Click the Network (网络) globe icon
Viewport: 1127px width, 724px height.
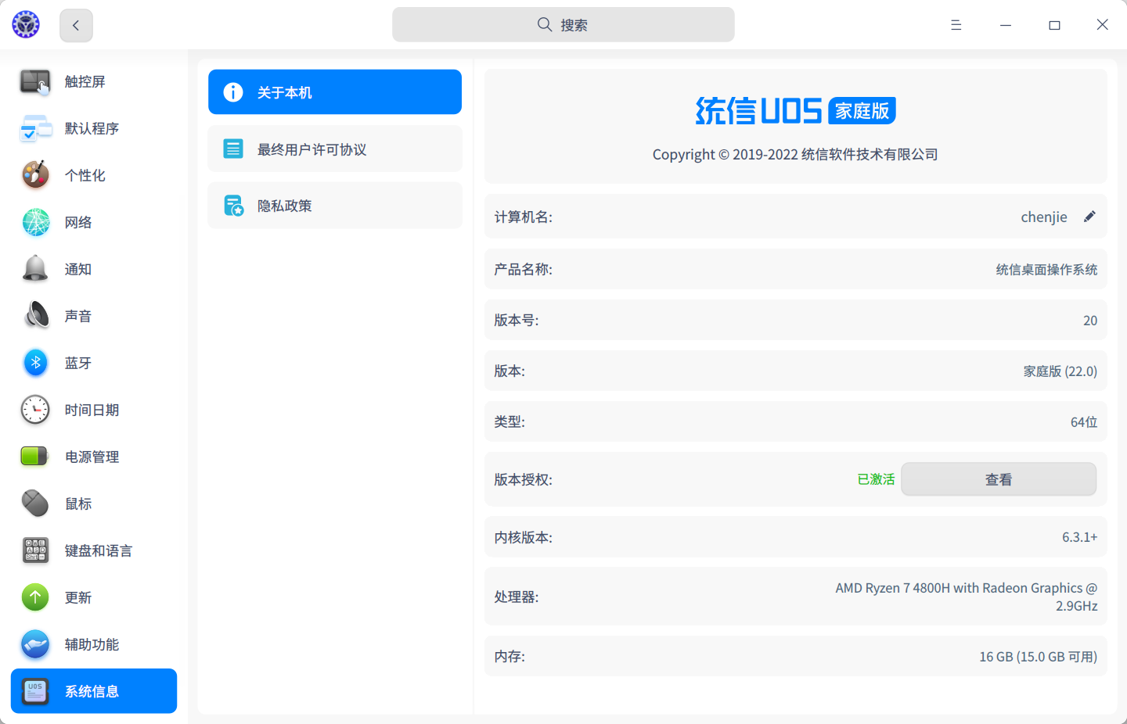(35, 222)
